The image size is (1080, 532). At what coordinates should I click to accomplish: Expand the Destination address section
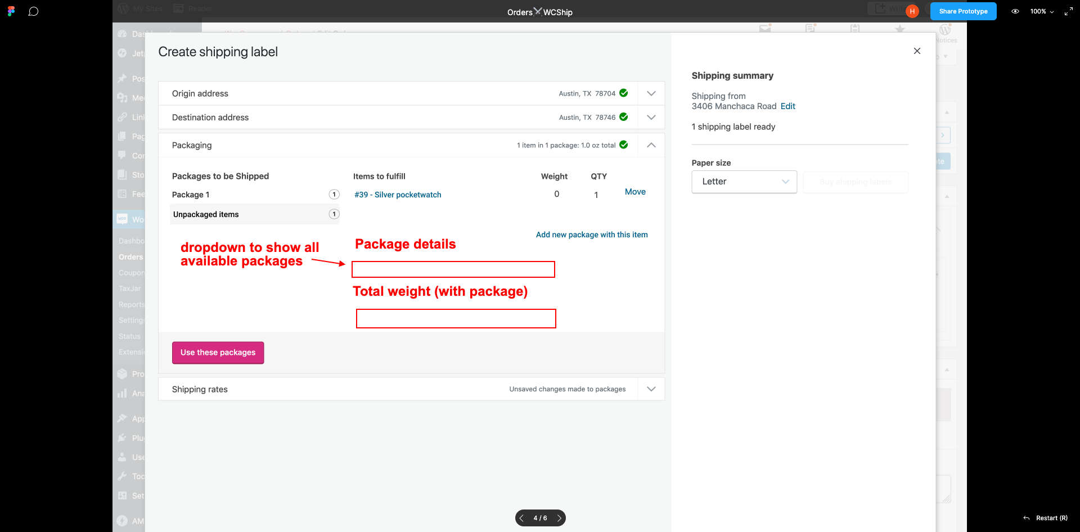tap(651, 118)
